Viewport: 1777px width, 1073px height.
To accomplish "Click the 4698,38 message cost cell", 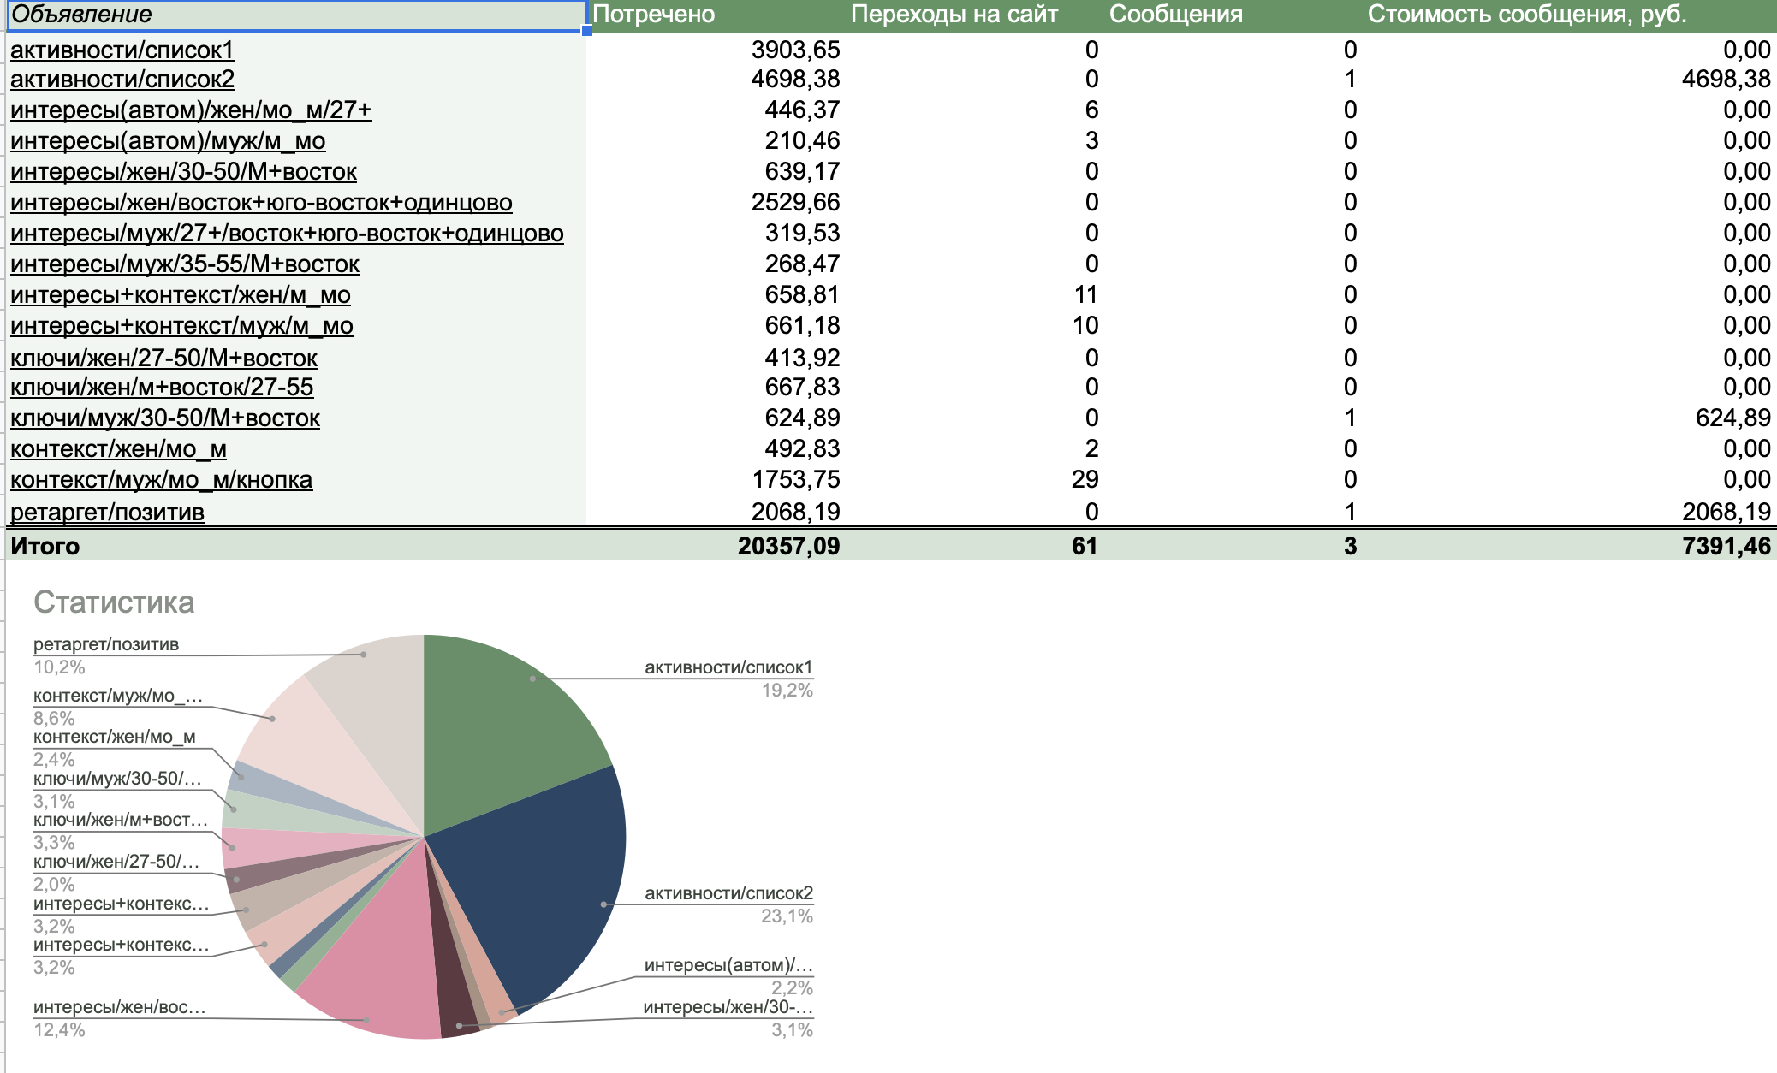I will 1725,80.
